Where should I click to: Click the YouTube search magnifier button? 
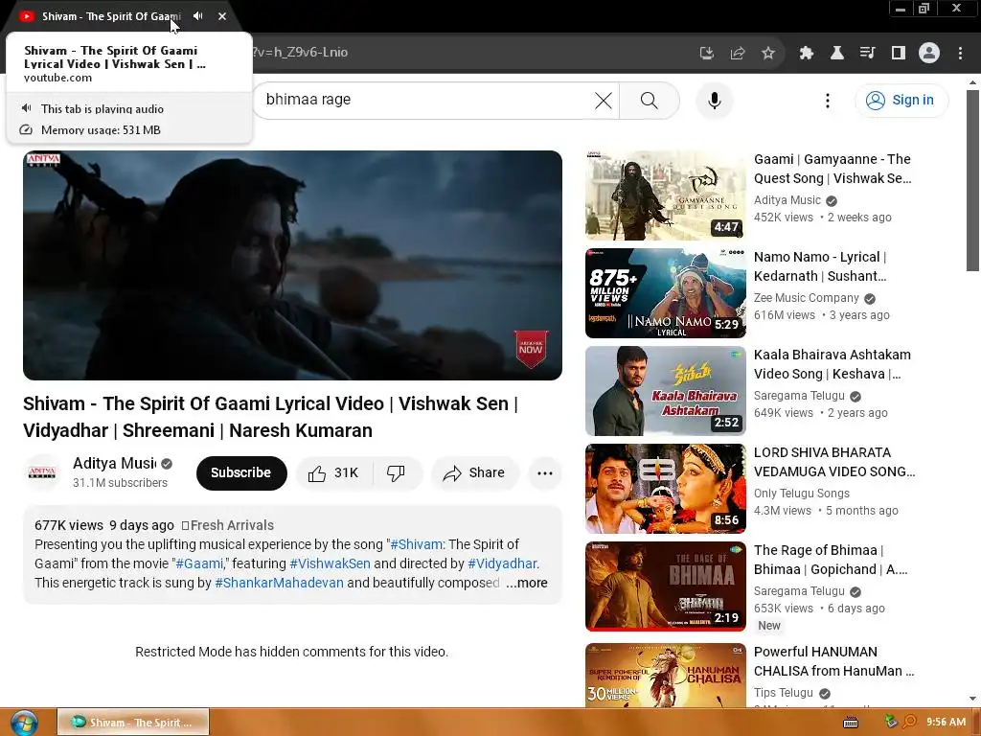tap(650, 100)
